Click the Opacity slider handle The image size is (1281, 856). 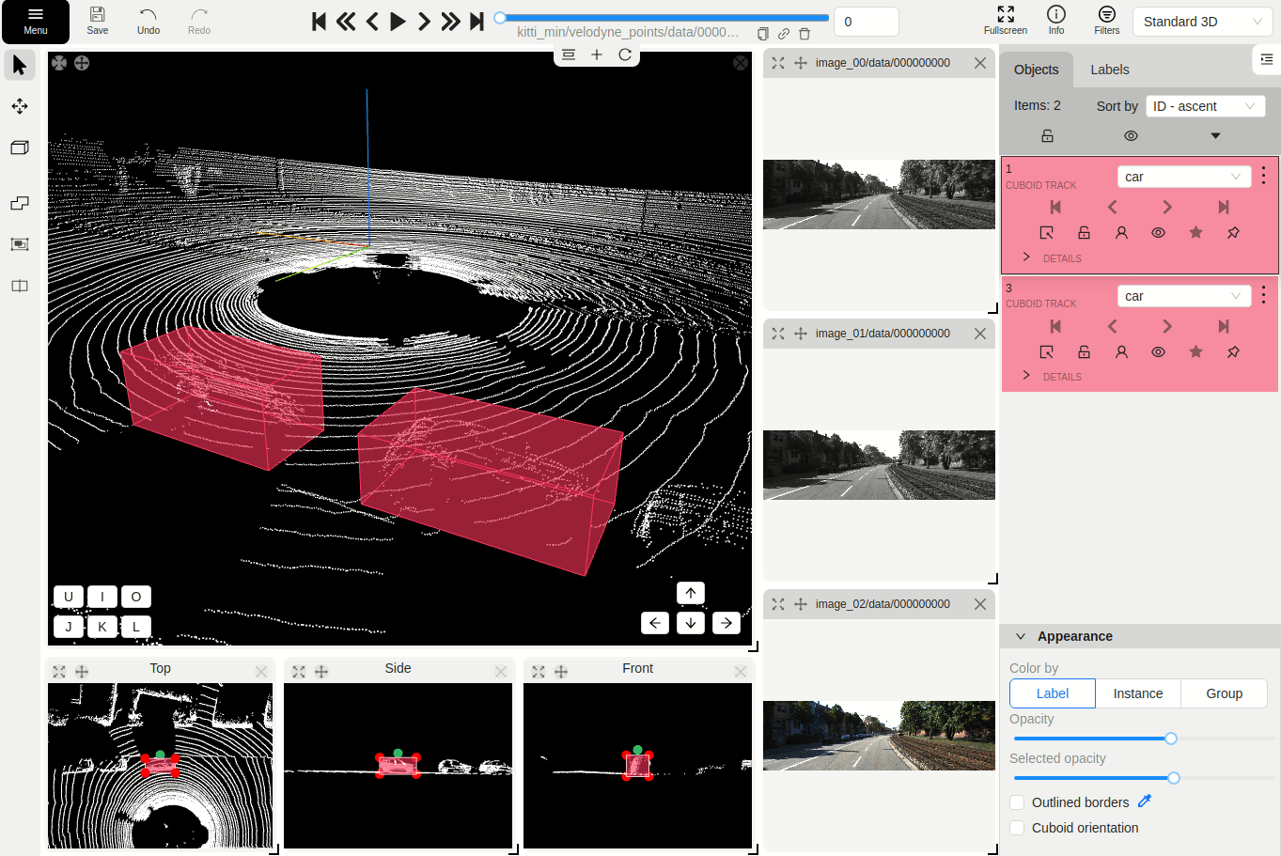[x=1171, y=739]
